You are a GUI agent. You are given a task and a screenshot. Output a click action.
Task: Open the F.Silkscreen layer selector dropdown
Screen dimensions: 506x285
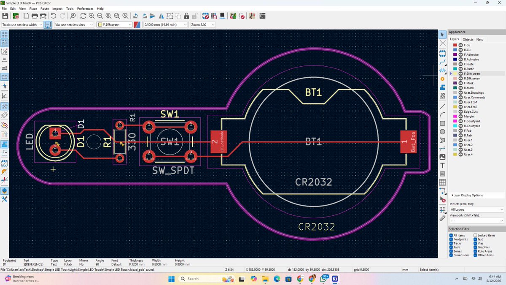[114, 24]
